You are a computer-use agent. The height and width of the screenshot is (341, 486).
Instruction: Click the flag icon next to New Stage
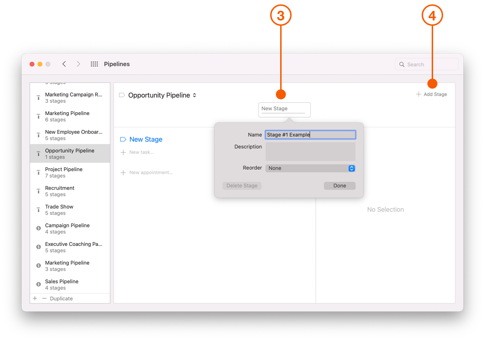[x=123, y=139]
